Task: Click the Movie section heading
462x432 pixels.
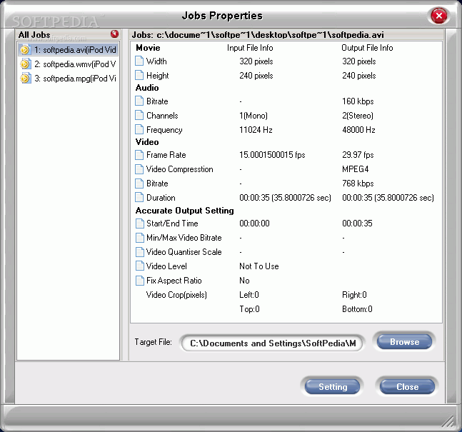Action: pyautogui.click(x=148, y=48)
